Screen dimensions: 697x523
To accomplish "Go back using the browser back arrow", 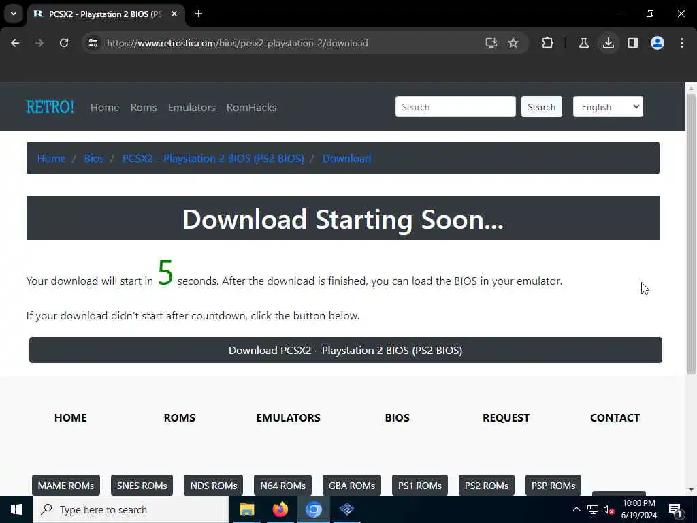I will click(x=15, y=43).
